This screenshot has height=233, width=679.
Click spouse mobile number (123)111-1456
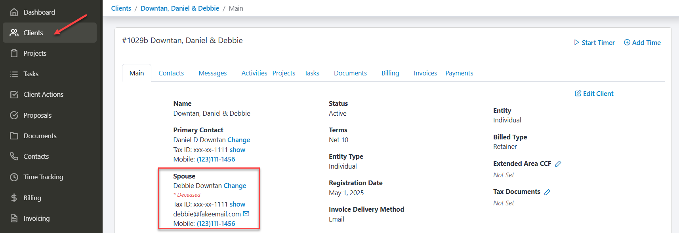coord(216,224)
